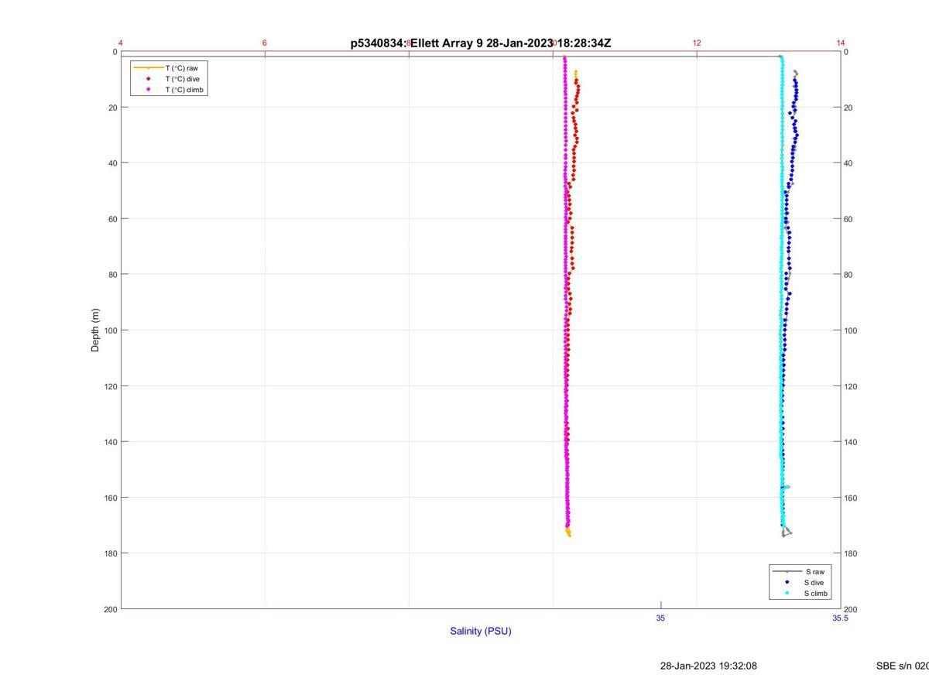The height and width of the screenshot is (685, 929).
Task: Click depth tick 200 on the left axis
Action: 111,609
